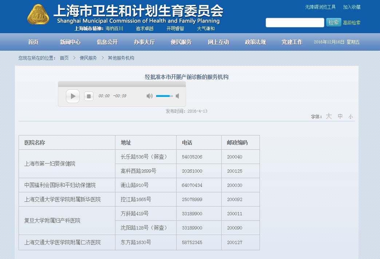Select 大 to enlarge font size
Image resolution: width=380 pixels, height=259 pixels.
pos(329,116)
